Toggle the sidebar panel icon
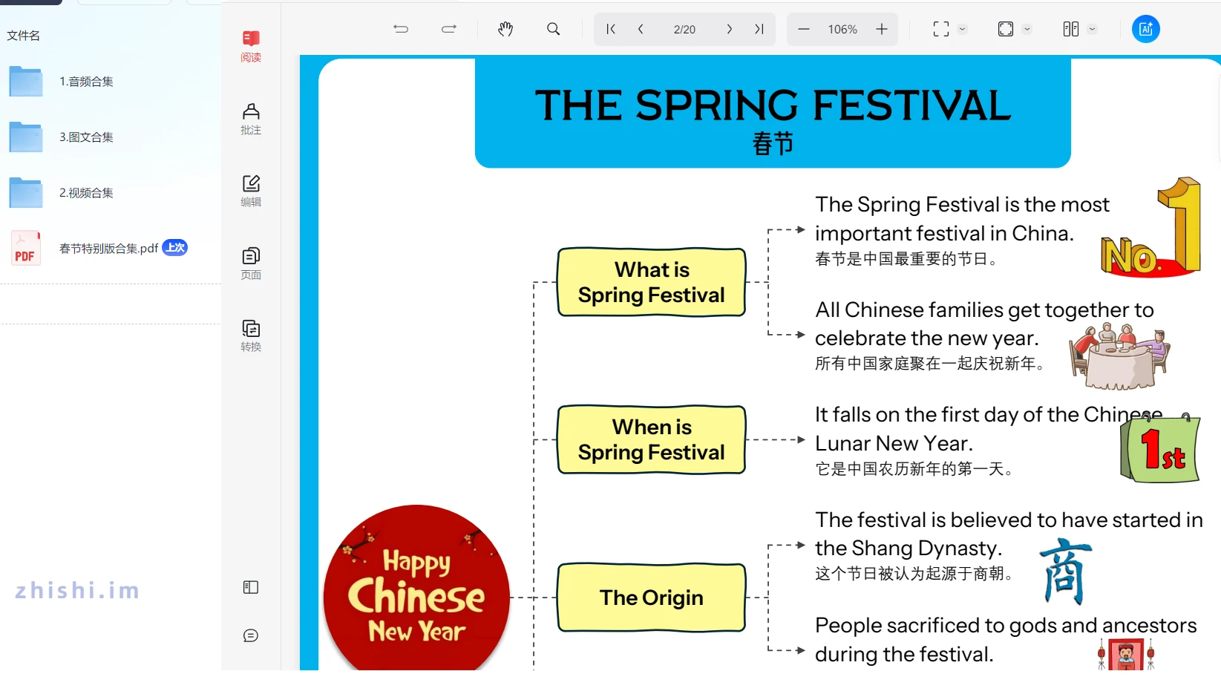 251,587
